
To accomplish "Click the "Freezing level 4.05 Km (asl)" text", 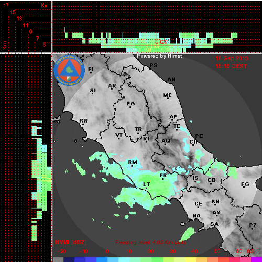I will (150, 243).
